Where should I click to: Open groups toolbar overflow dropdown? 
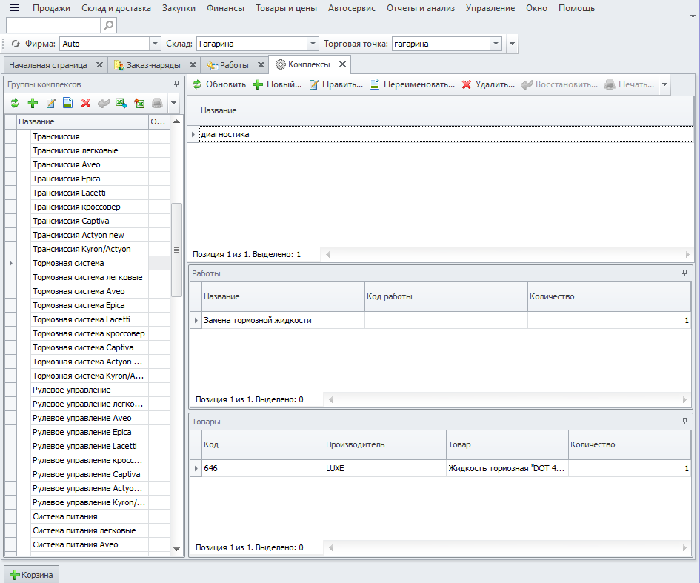(x=173, y=103)
